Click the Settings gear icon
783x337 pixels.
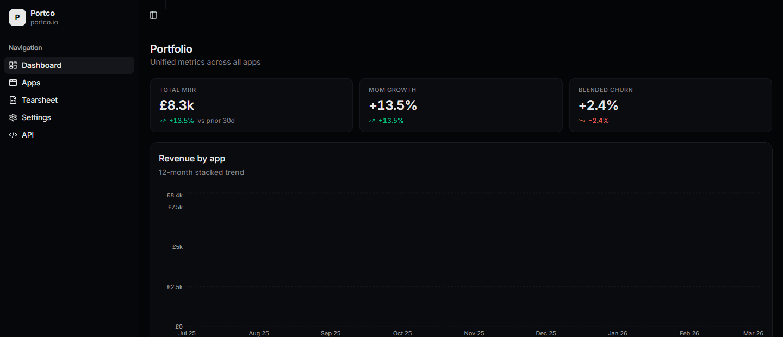[x=13, y=117]
